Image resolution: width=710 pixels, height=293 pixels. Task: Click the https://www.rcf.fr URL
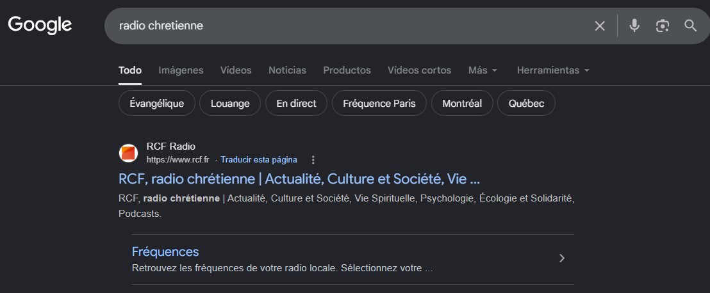pyautogui.click(x=178, y=159)
